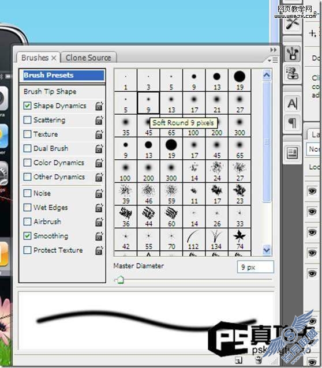This screenshot has height=368, width=322.
Task: Hide the top layer with eye icon
Action: [312, 191]
